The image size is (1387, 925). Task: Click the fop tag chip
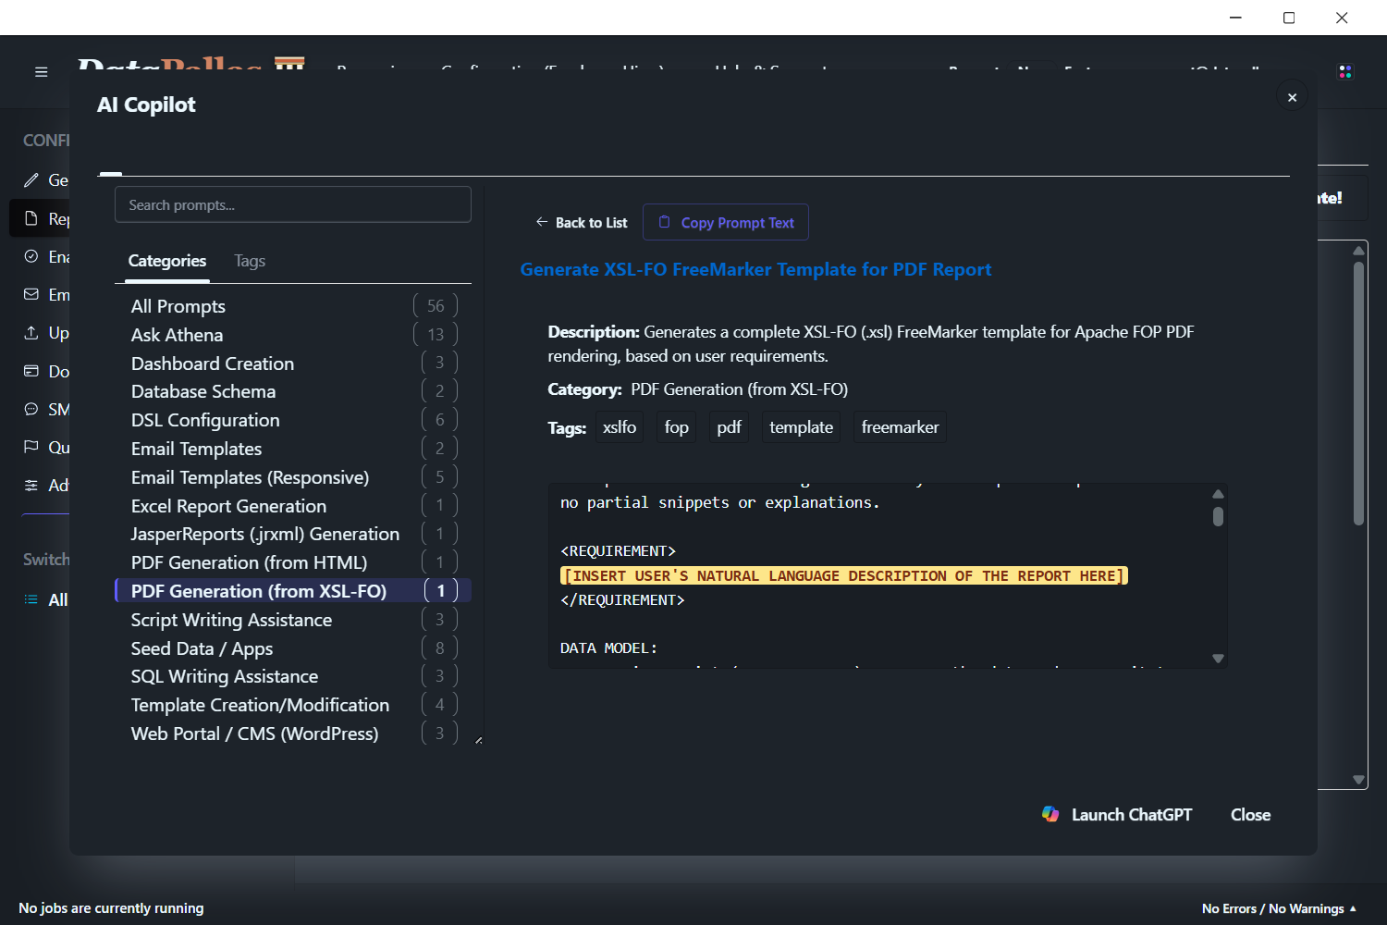point(677,426)
